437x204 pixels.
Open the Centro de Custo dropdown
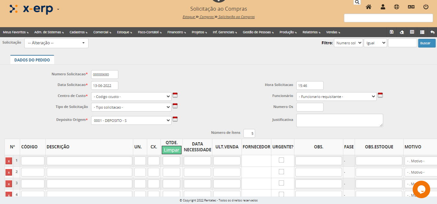tap(131, 97)
